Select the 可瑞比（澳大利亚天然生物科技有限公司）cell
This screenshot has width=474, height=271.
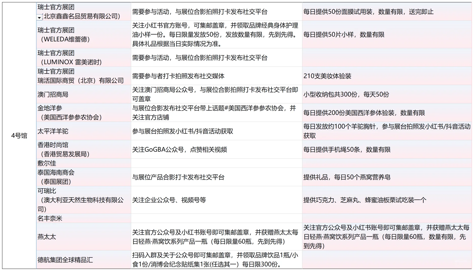pyautogui.click(x=84, y=200)
